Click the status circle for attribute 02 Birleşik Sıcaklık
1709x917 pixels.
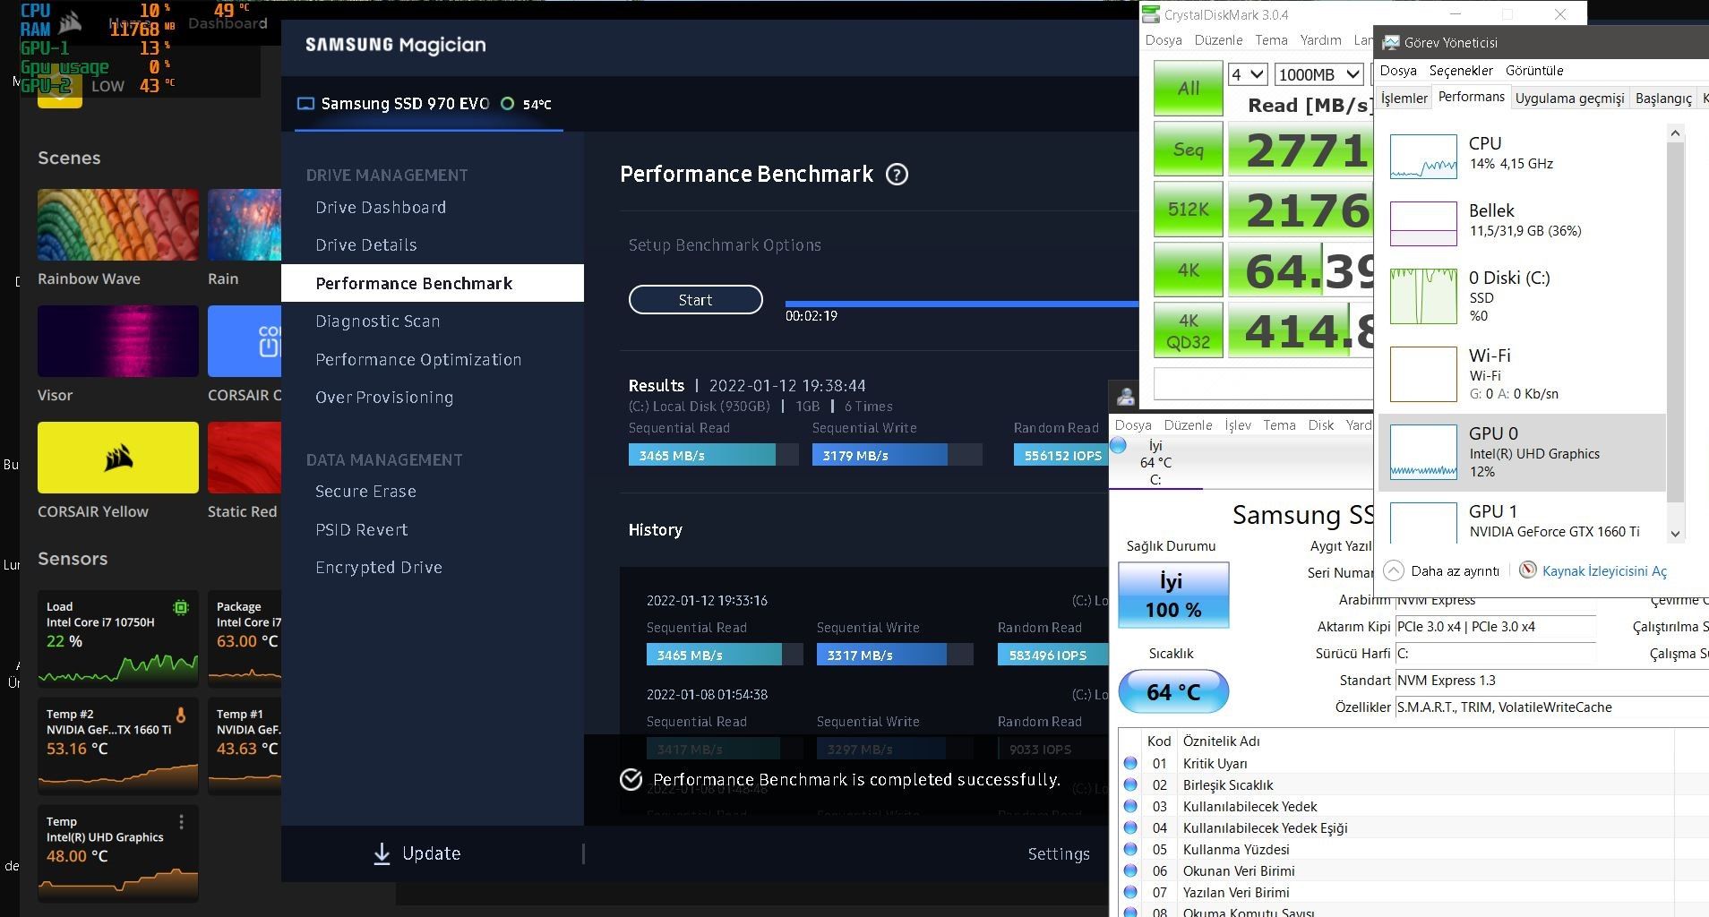tap(1130, 785)
